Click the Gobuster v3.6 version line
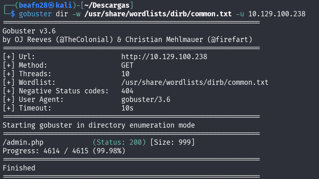This screenshot has height=179, width=319. (x=29, y=31)
